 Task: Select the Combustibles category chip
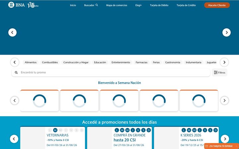[50, 62]
